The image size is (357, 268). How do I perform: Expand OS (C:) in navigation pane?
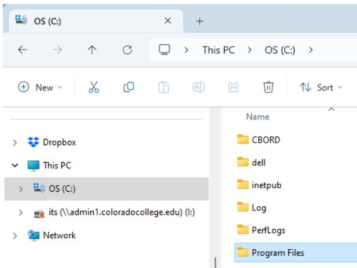pos(21,189)
